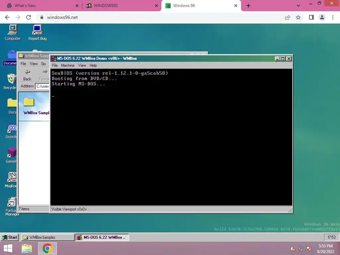
Task: Click the Address field in explorer window
Action: click(42, 86)
